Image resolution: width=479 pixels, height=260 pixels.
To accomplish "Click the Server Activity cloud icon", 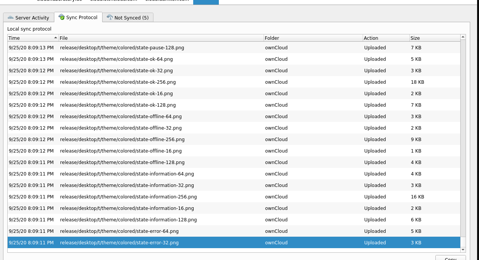I will [11, 17].
